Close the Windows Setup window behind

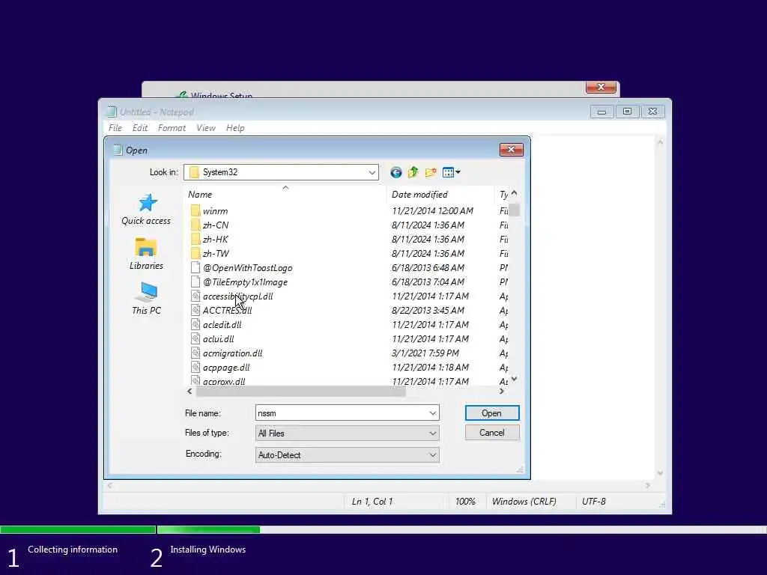click(601, 87)
